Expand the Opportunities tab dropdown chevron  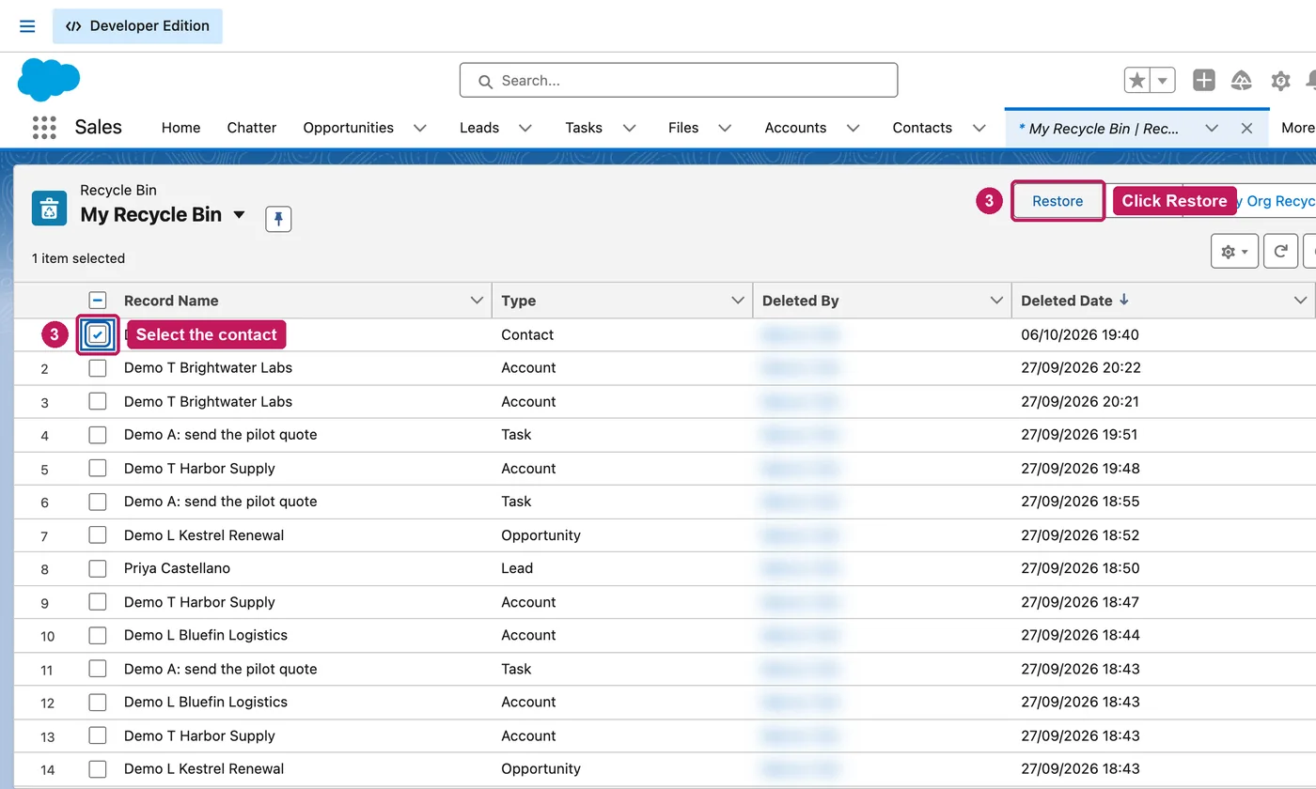[x=419, y=129]
